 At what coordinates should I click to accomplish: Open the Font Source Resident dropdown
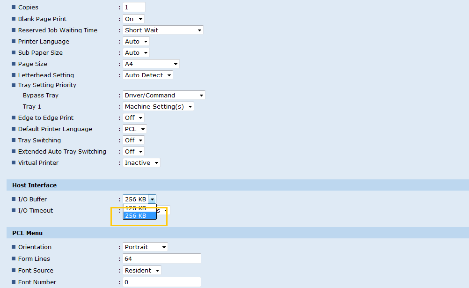(x=142, y=271)
